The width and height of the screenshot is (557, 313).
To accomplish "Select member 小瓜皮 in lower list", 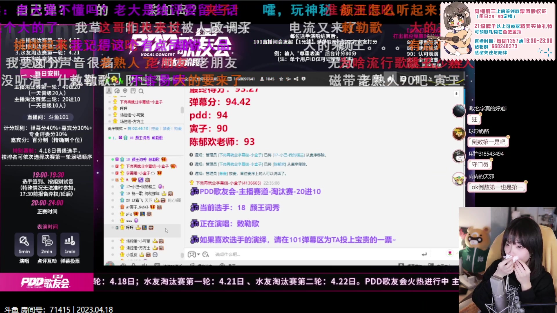I will tap(132, 255).
